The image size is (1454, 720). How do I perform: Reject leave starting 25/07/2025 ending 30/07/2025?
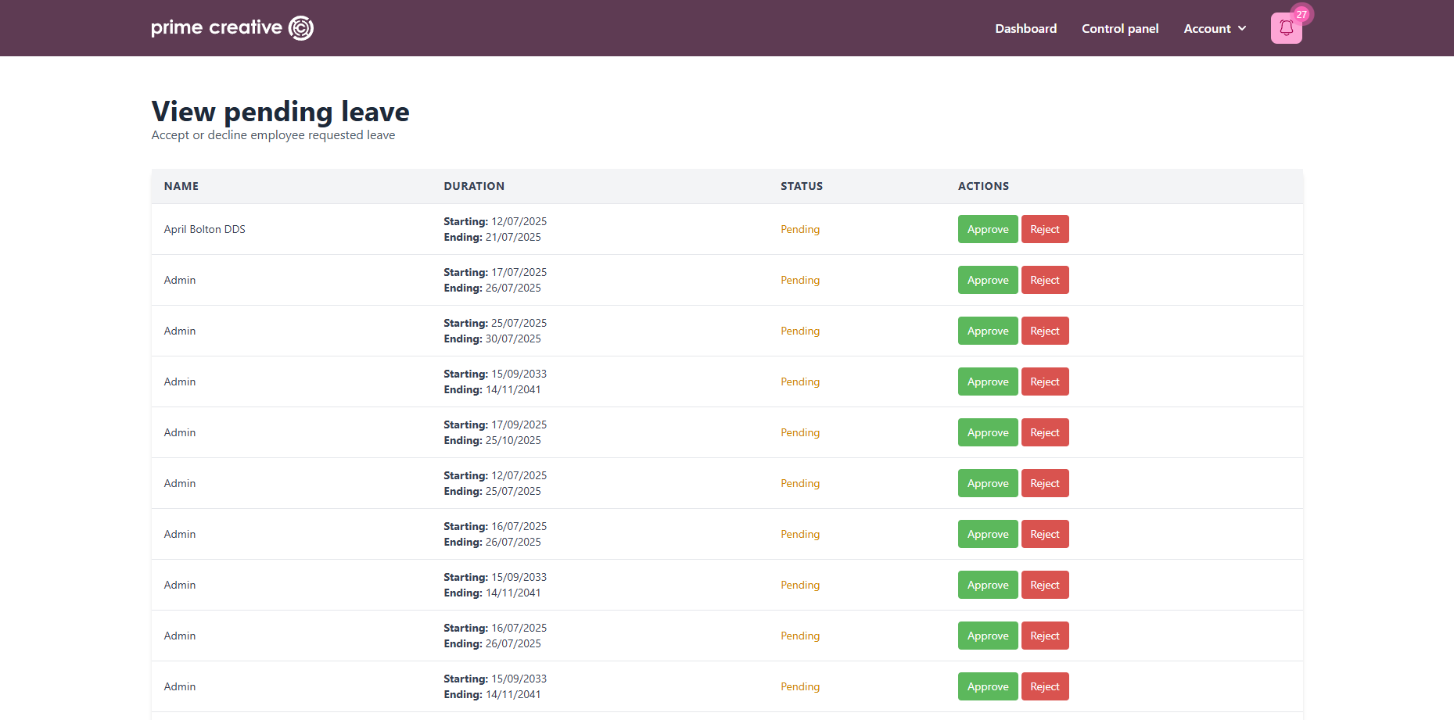click(1044, 331)
